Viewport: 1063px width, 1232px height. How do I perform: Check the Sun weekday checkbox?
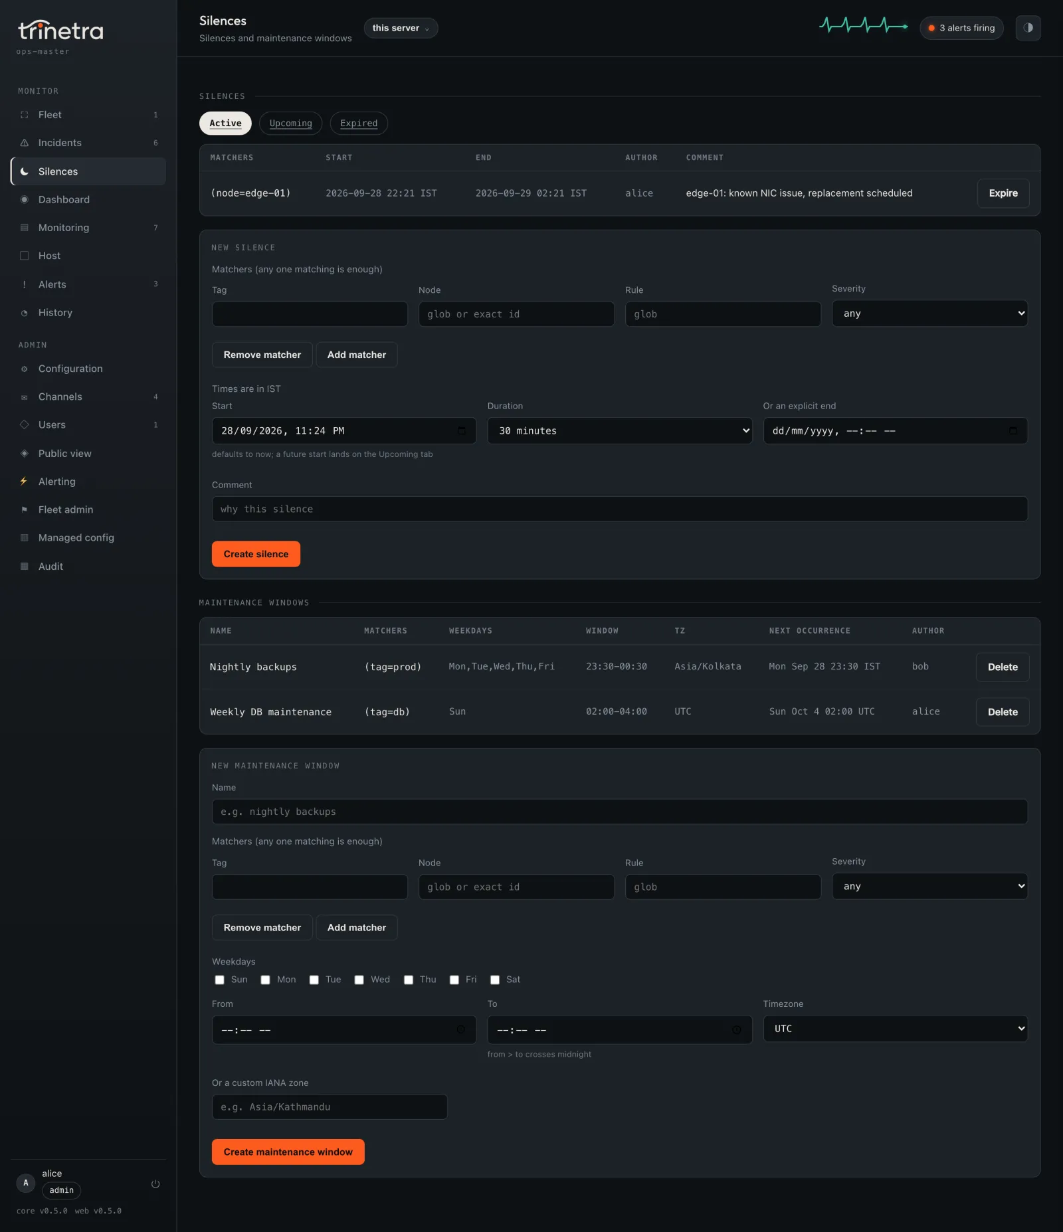(220, 980)
